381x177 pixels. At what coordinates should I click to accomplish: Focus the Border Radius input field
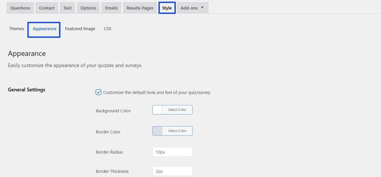pyautogui.click(x=172, y=152)
